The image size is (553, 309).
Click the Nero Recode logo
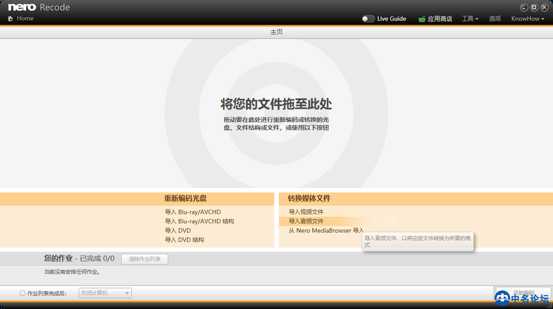pyautogui.click(x=38, y=7)
